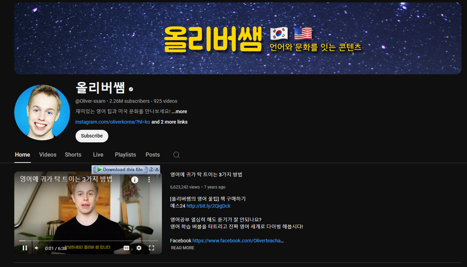
Task: Click the 2.26M subscribers text
Action: click(130, 101)
